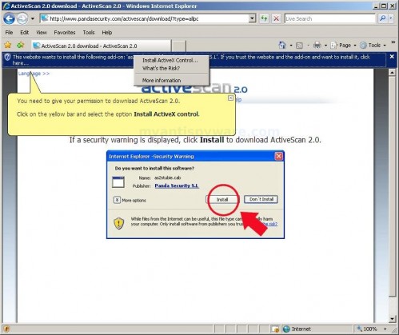399x335 pixels.
Task: Open the File menu
Action: tap(9, 33)
